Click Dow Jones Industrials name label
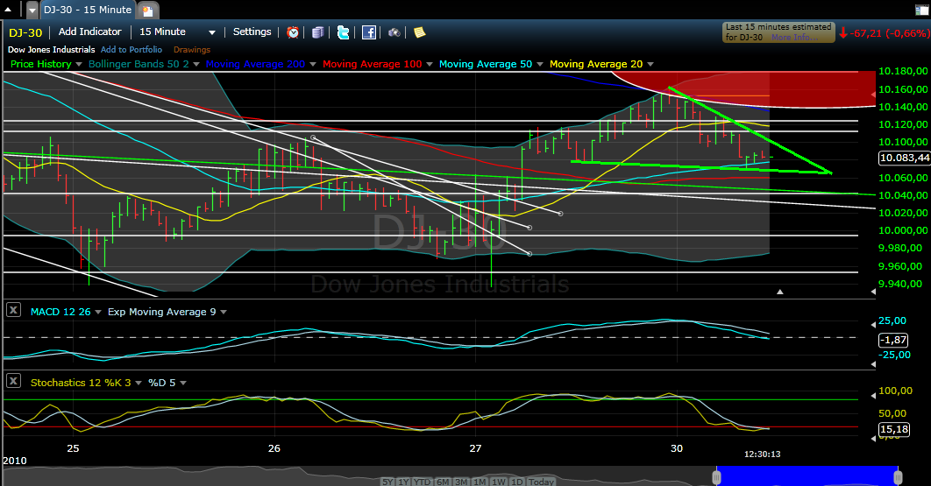This screenshot has height=486, width=931. (x=51, y=50)
